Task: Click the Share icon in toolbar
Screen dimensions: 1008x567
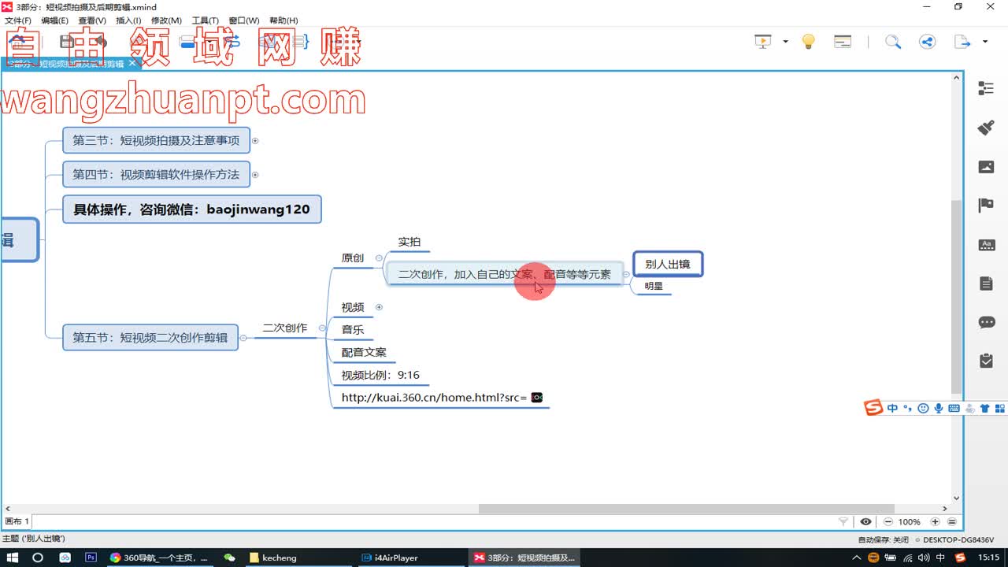Action: point(927,42)
